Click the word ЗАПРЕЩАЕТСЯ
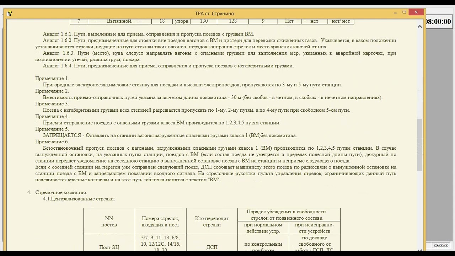The image size is (455, 256). (61, 135)
